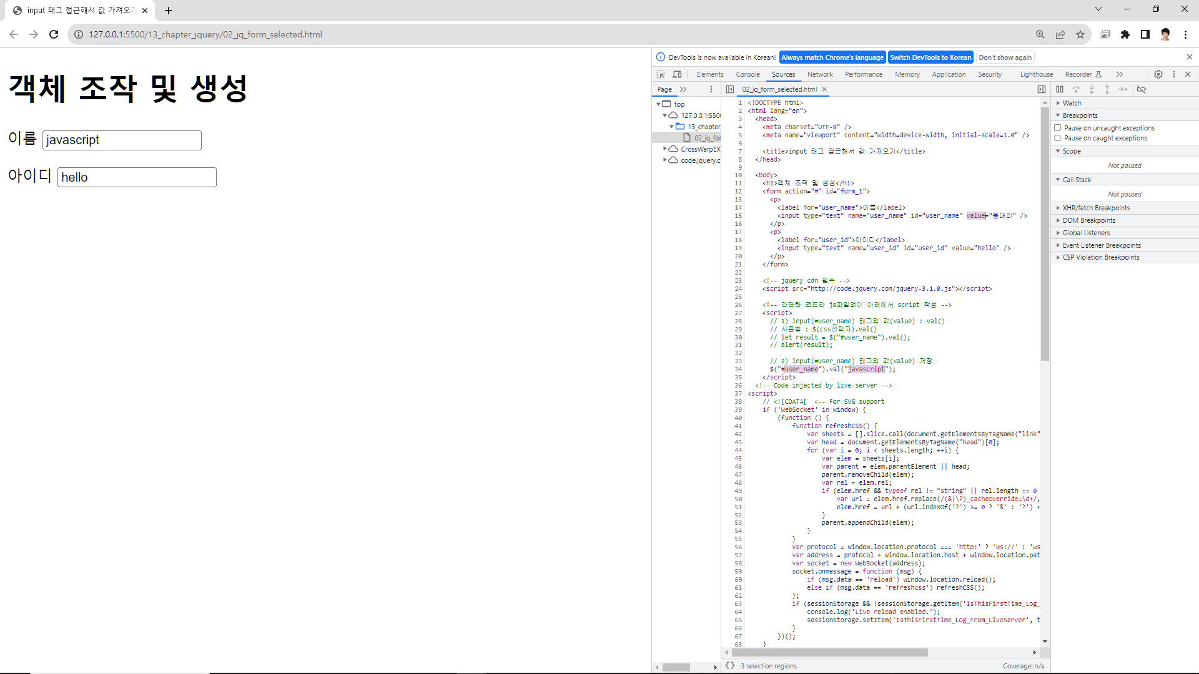Switch to the Console tab
Image resolution: width=1199 pixels, height=674 pixels.
[x=748, y=74]
